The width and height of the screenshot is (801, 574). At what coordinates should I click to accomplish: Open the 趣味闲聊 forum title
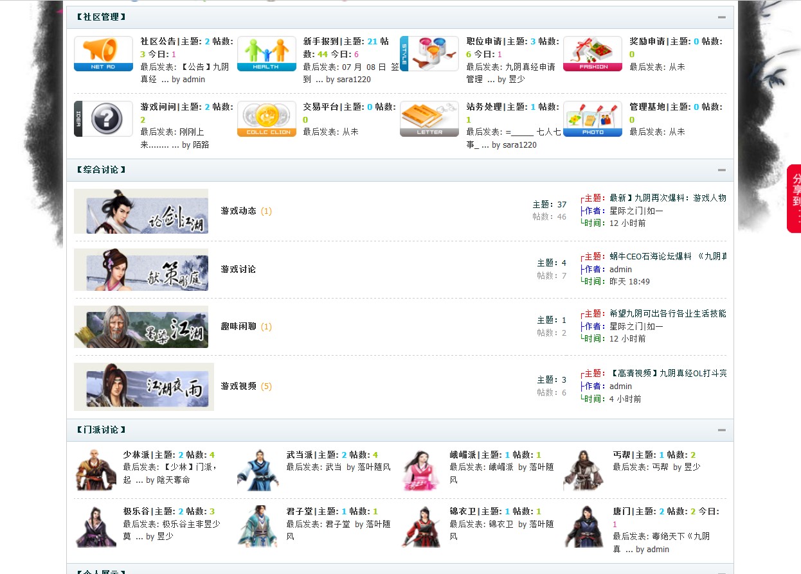[239, 326]
